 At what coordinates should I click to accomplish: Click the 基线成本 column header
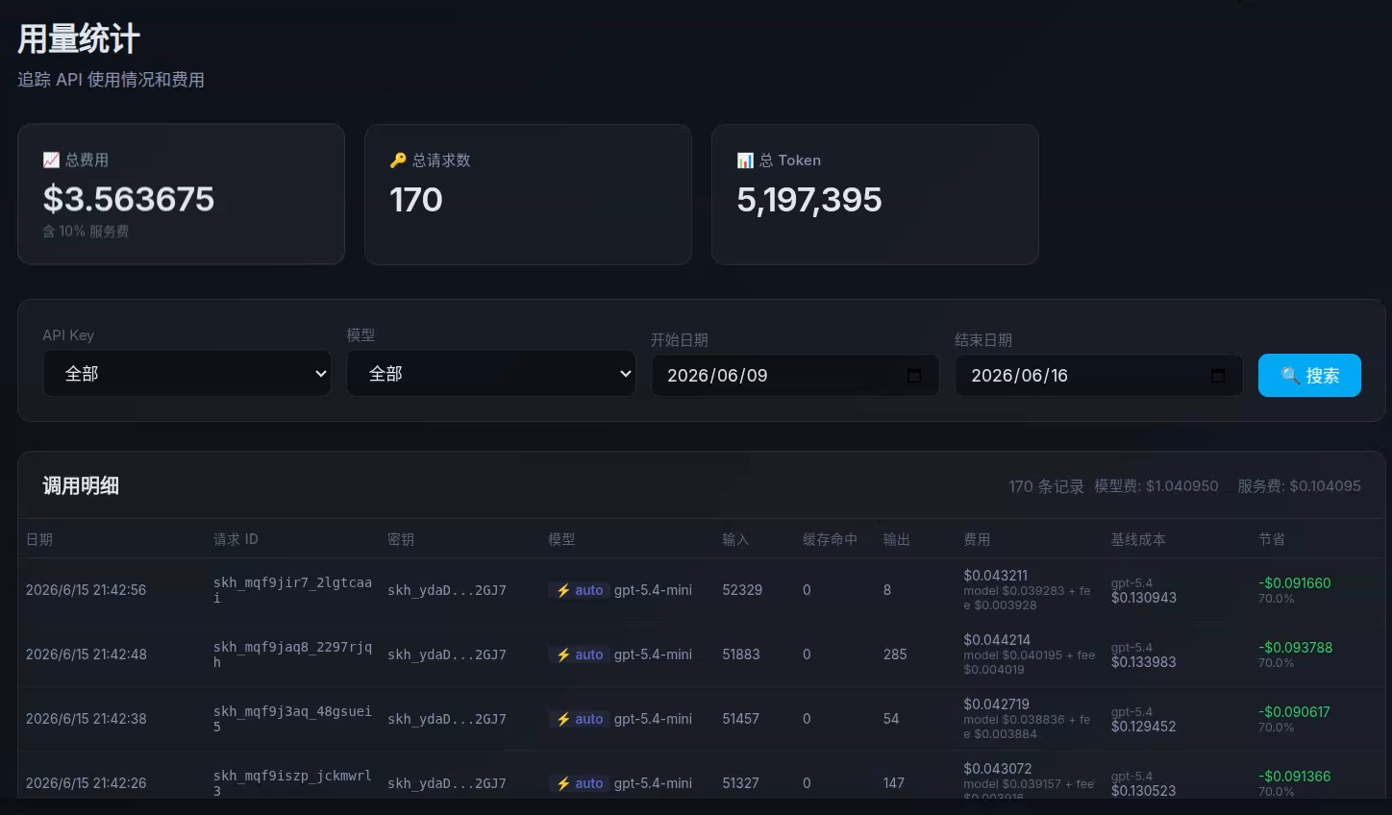(x=1138, y=540)
